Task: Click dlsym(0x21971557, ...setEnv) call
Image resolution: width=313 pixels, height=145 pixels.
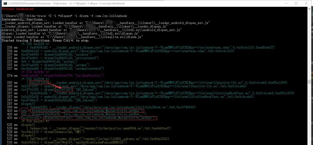Action: (99, 118)
